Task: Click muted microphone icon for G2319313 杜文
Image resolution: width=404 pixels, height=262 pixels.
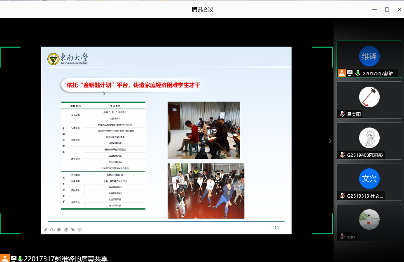Action: coord(342,196)
